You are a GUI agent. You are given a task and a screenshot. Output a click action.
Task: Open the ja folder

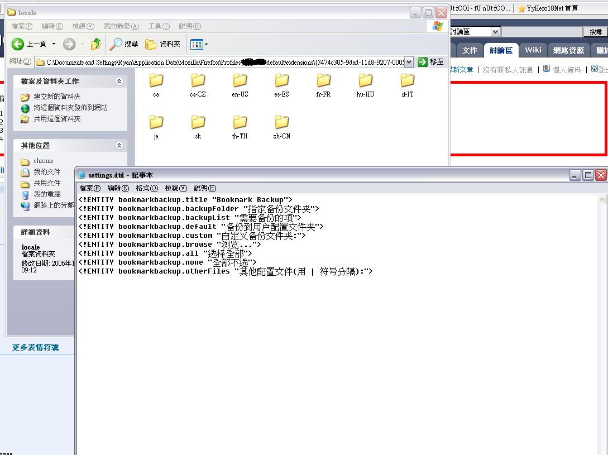(156, 127)
